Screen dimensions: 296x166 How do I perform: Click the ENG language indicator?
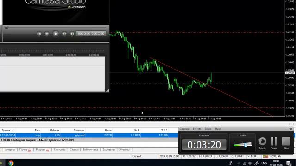click(264, 163)
